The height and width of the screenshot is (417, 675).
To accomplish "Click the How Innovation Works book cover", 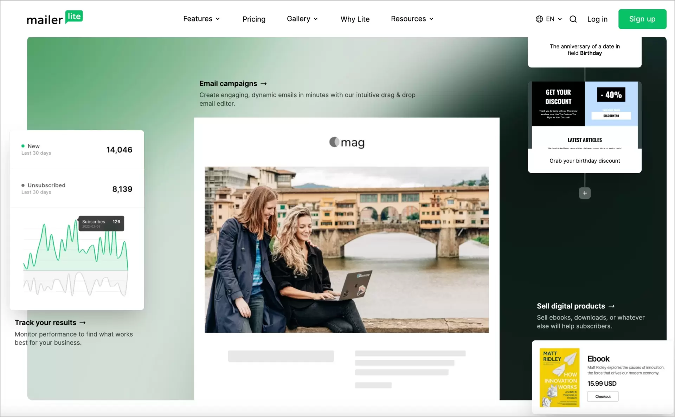I will tap(560, 378).
